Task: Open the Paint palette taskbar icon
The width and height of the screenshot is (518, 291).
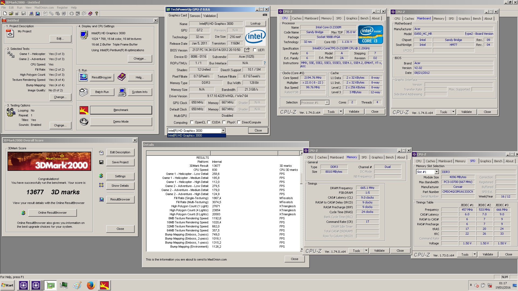Action: (x=77, y=285)
